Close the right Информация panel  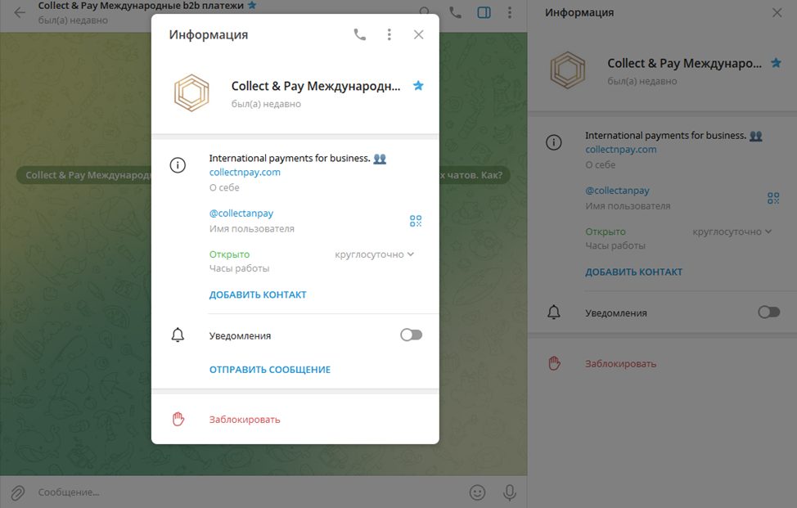777,13
